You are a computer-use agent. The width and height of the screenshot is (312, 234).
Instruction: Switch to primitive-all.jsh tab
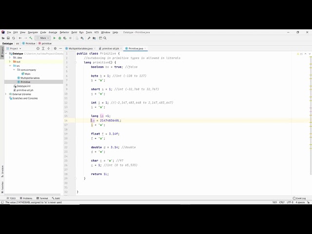(x=111, y=48)
